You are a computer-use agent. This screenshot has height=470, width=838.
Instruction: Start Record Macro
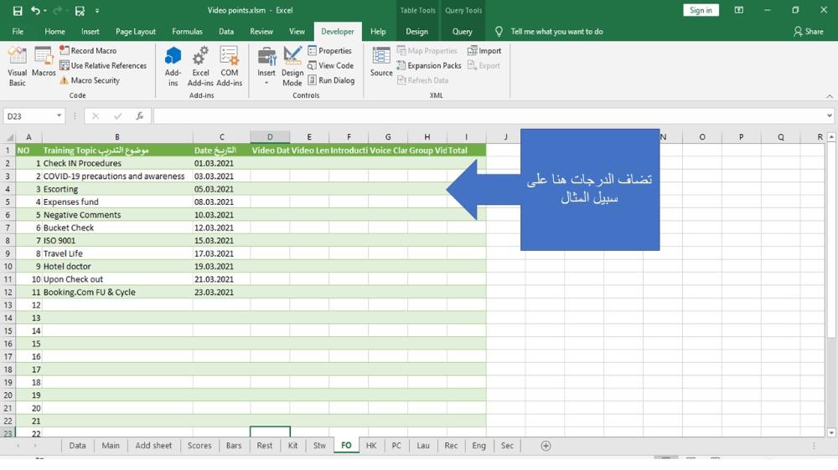coord(88,51)
